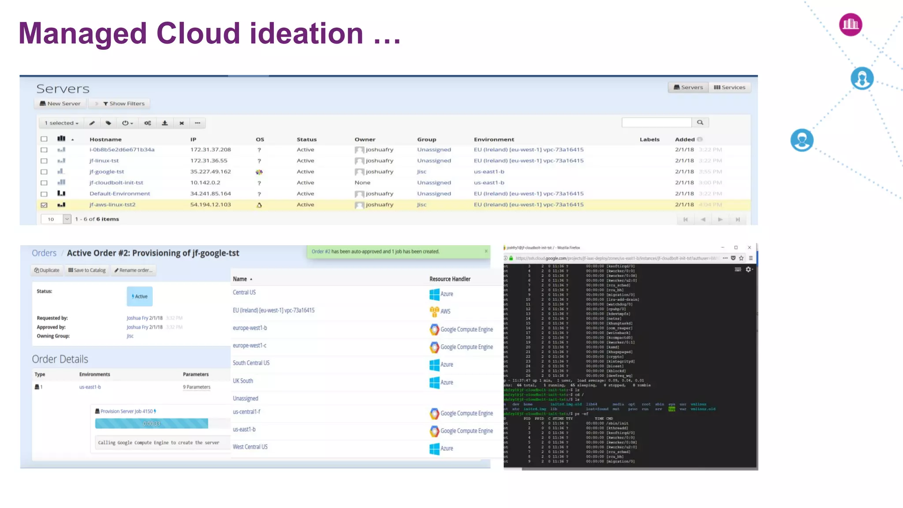Viewport: 903px width, 508px height.
Task: Sort by Status column header
Action: (307, 139)
